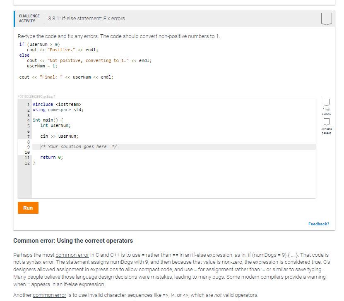Click line number 9 in the editor gutter

(29, 146)
